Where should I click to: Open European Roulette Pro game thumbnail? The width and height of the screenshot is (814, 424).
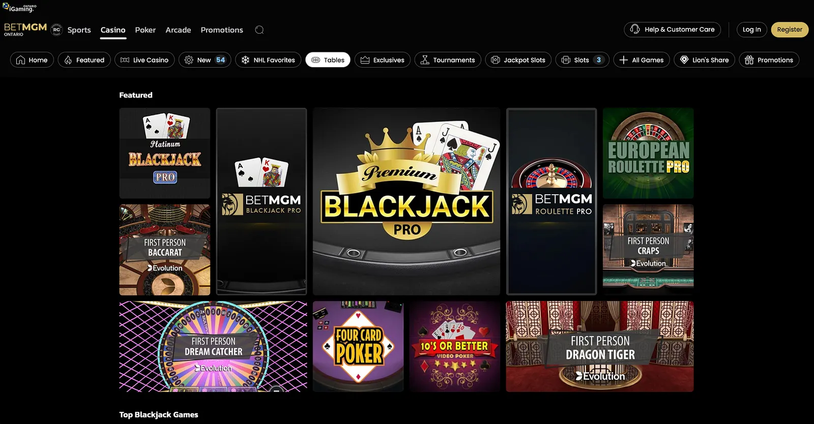648,153
